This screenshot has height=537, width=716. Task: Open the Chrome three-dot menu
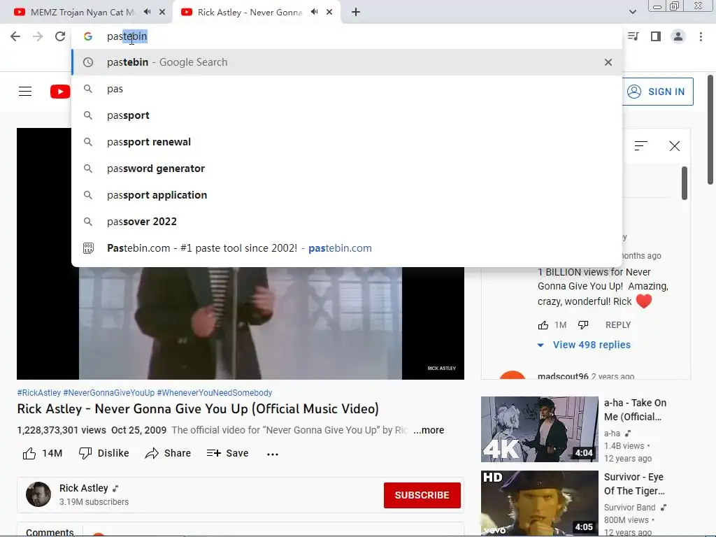pyautogui.click(x=701, y=36)
